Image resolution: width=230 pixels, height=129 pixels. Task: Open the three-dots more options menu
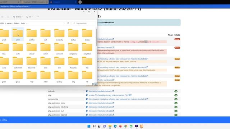[x=38, y=17]
